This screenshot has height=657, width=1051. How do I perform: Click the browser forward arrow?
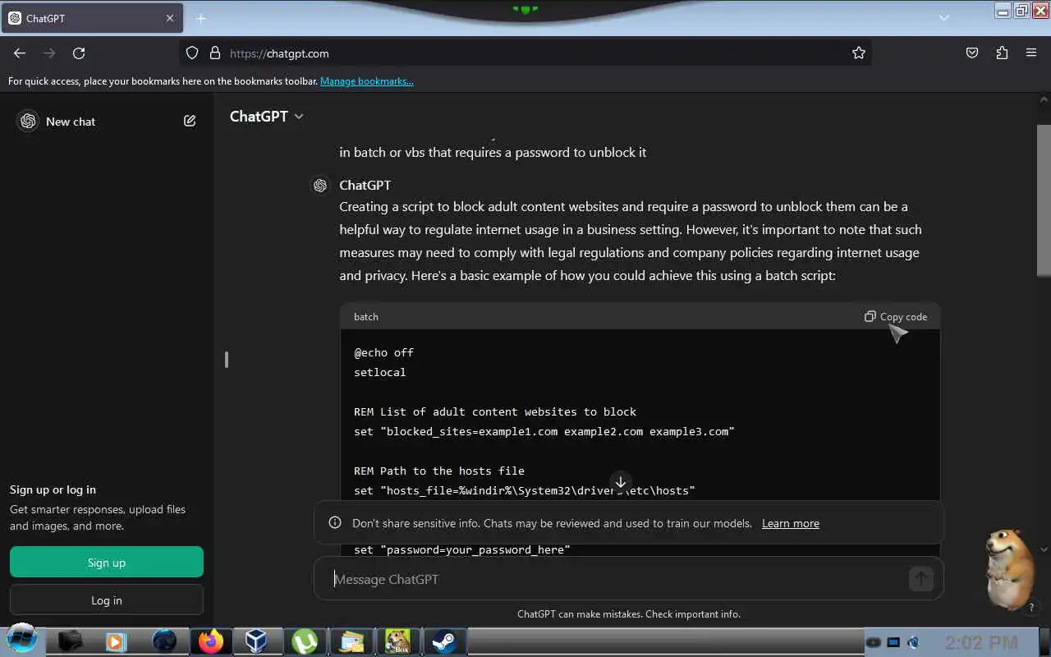pyautogui.click(x=49, y=53)
